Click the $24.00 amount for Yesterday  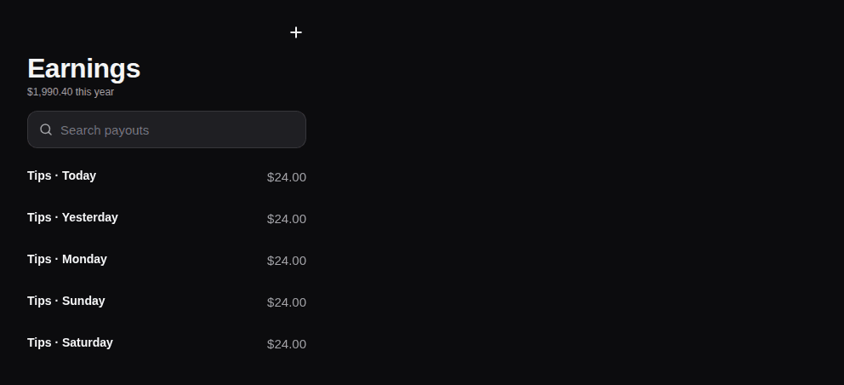287,219
